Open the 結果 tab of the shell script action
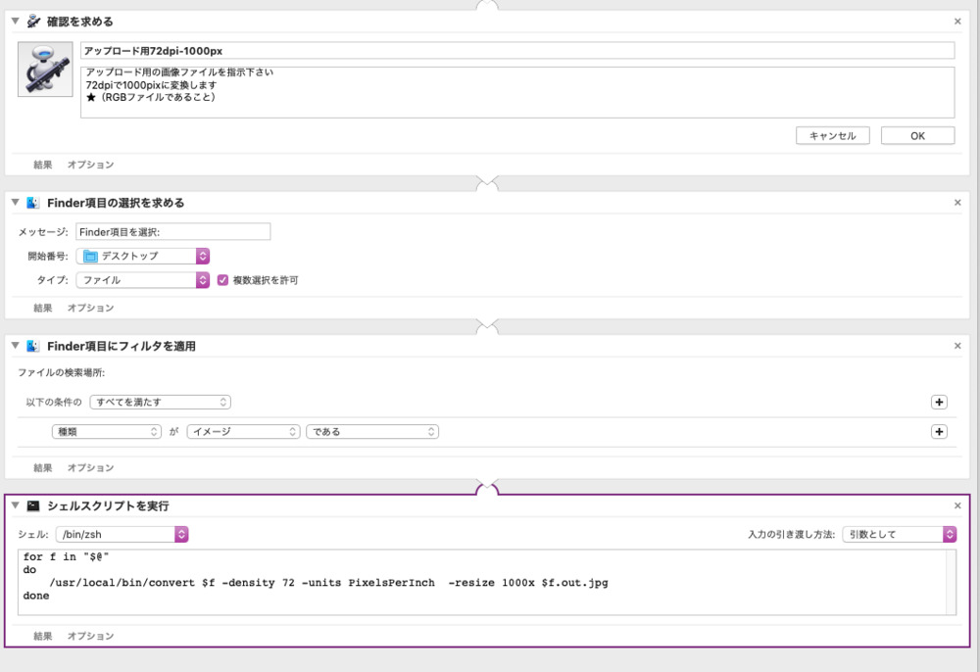Viewport: 980px width, 672px height. [x=42, y=636]
